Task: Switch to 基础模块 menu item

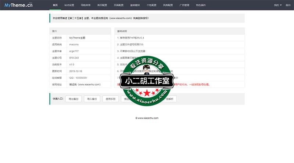Action: click(135, 5)
